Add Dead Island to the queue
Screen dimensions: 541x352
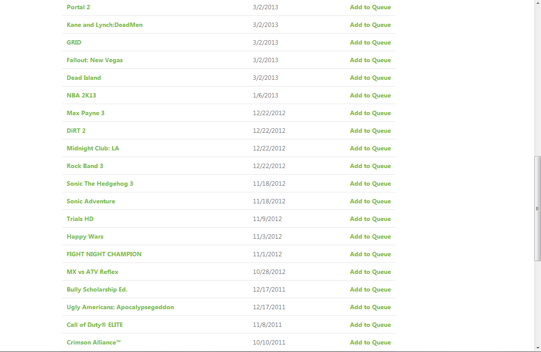click(x=370, y=78)
